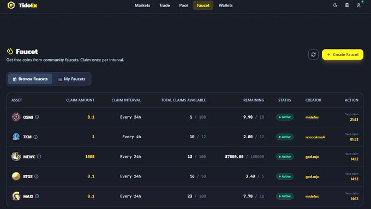The height and width of the screenshot is (209, 371).
Task: Select the Faucet menu item
Action: coord(203,5)
